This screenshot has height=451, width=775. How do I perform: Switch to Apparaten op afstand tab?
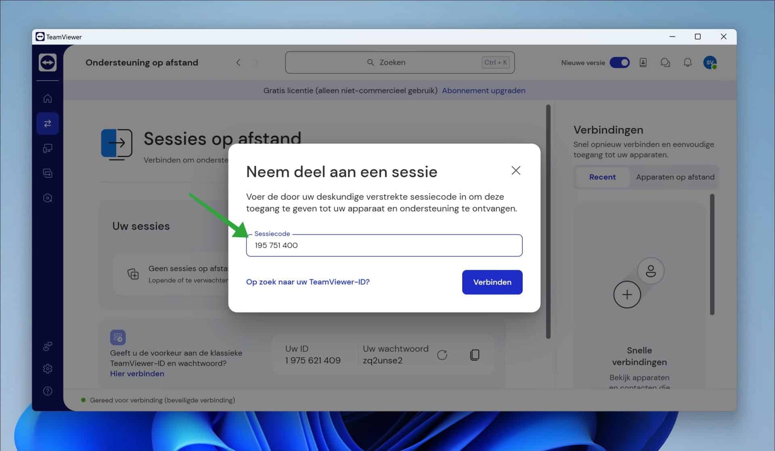(x=675, y=177)
